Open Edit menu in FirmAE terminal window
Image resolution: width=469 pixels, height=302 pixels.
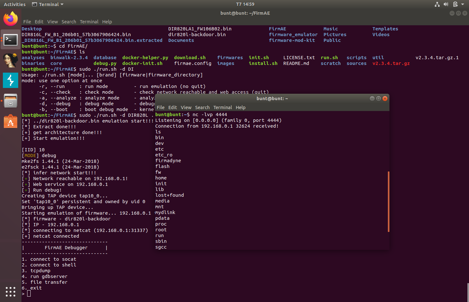(x=39, y=22)
